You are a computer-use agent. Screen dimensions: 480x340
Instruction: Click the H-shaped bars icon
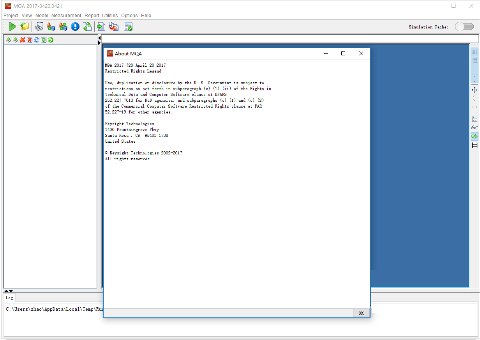(475, 145)
